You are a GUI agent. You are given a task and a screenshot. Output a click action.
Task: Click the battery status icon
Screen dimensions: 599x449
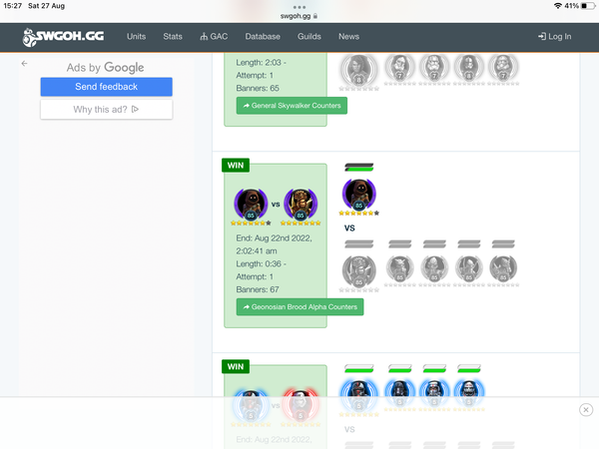588,6
